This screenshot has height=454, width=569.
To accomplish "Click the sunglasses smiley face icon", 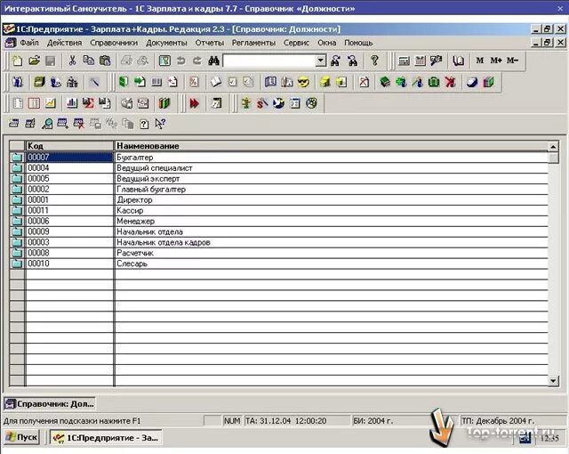I will pyautogui.click(x=303, y=82).
